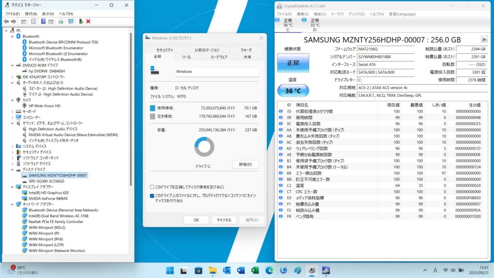Screen dimensions: 494x278
Task: Click the back arrow in Device Manager toolbar
Action: [6, 22]
